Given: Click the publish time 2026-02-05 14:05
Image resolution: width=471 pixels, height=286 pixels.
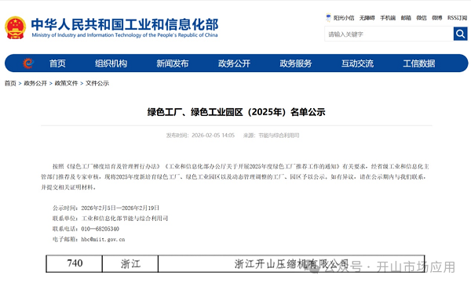Looking at the screenshot, I should [x=213, y=136].
